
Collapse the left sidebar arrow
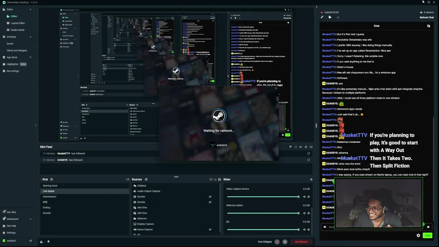pyautogui.click(x=36, y=126)
